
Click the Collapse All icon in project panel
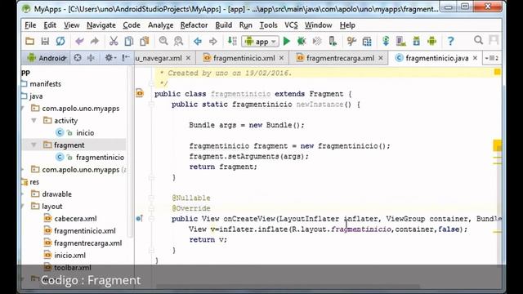(x=91, y=58)
